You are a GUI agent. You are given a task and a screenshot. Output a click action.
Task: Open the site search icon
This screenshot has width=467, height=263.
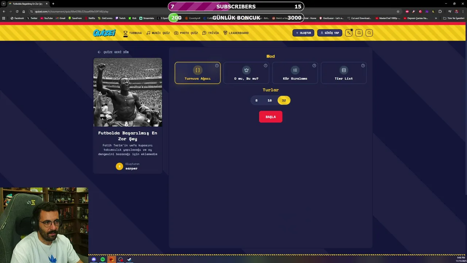tap(369, 33)
